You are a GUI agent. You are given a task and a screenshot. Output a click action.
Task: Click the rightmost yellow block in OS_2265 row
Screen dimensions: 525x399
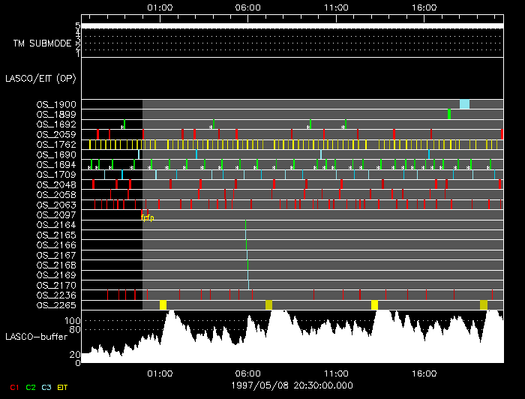pyautogui.click(x=484, y=304)
